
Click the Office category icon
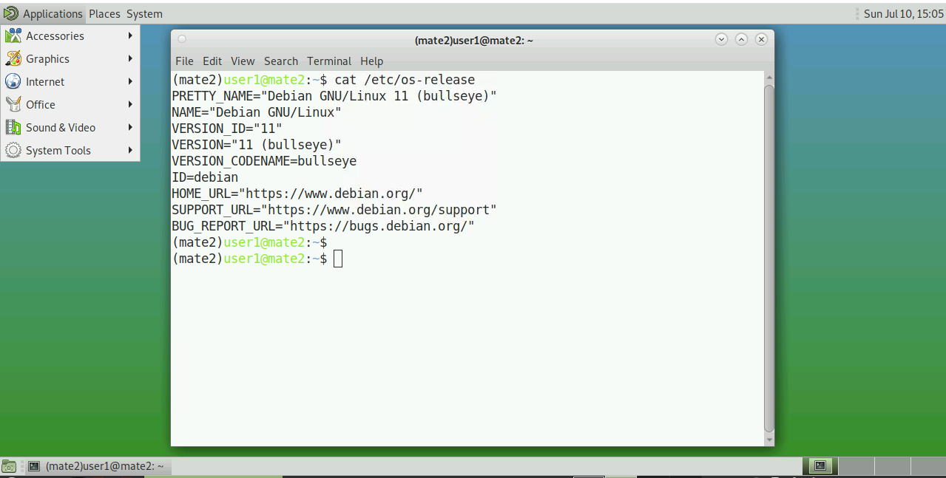[x=13, y=104]
